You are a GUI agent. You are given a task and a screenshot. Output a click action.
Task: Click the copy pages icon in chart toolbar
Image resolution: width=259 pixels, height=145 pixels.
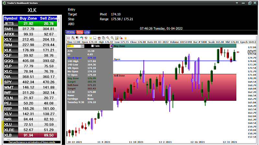[104, 38]
